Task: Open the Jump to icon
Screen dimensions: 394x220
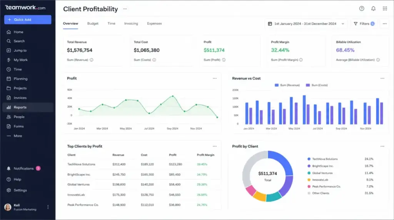Action: pyautogui.click(x=9, y=50)
